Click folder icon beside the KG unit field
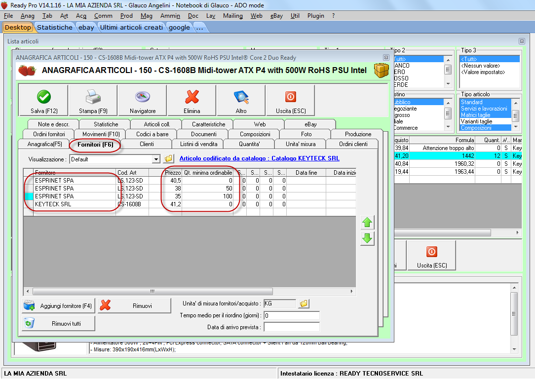 tap(304, 303)
